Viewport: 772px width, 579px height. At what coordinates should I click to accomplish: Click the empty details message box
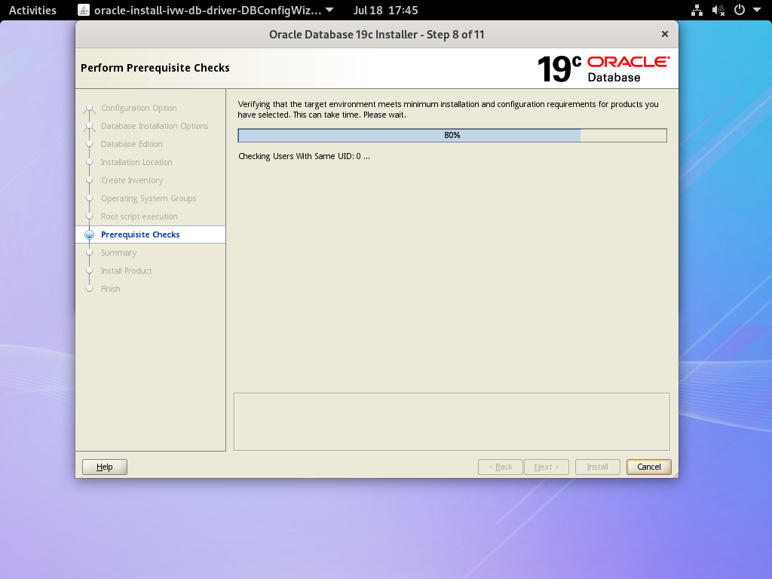click(x=452, y=421)
